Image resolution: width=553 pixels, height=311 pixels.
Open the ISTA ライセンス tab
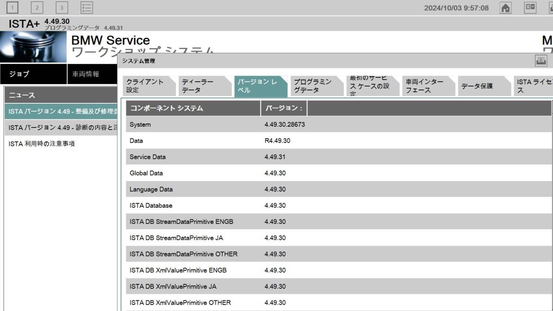point(534,86)
